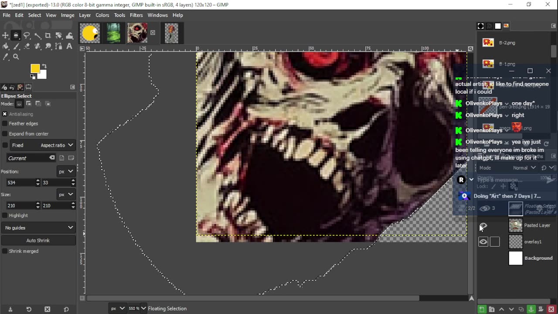Toggle the link box on overlay1 layer
The height and width of the screenshot is (314, 558).
[x=495, y=242]
